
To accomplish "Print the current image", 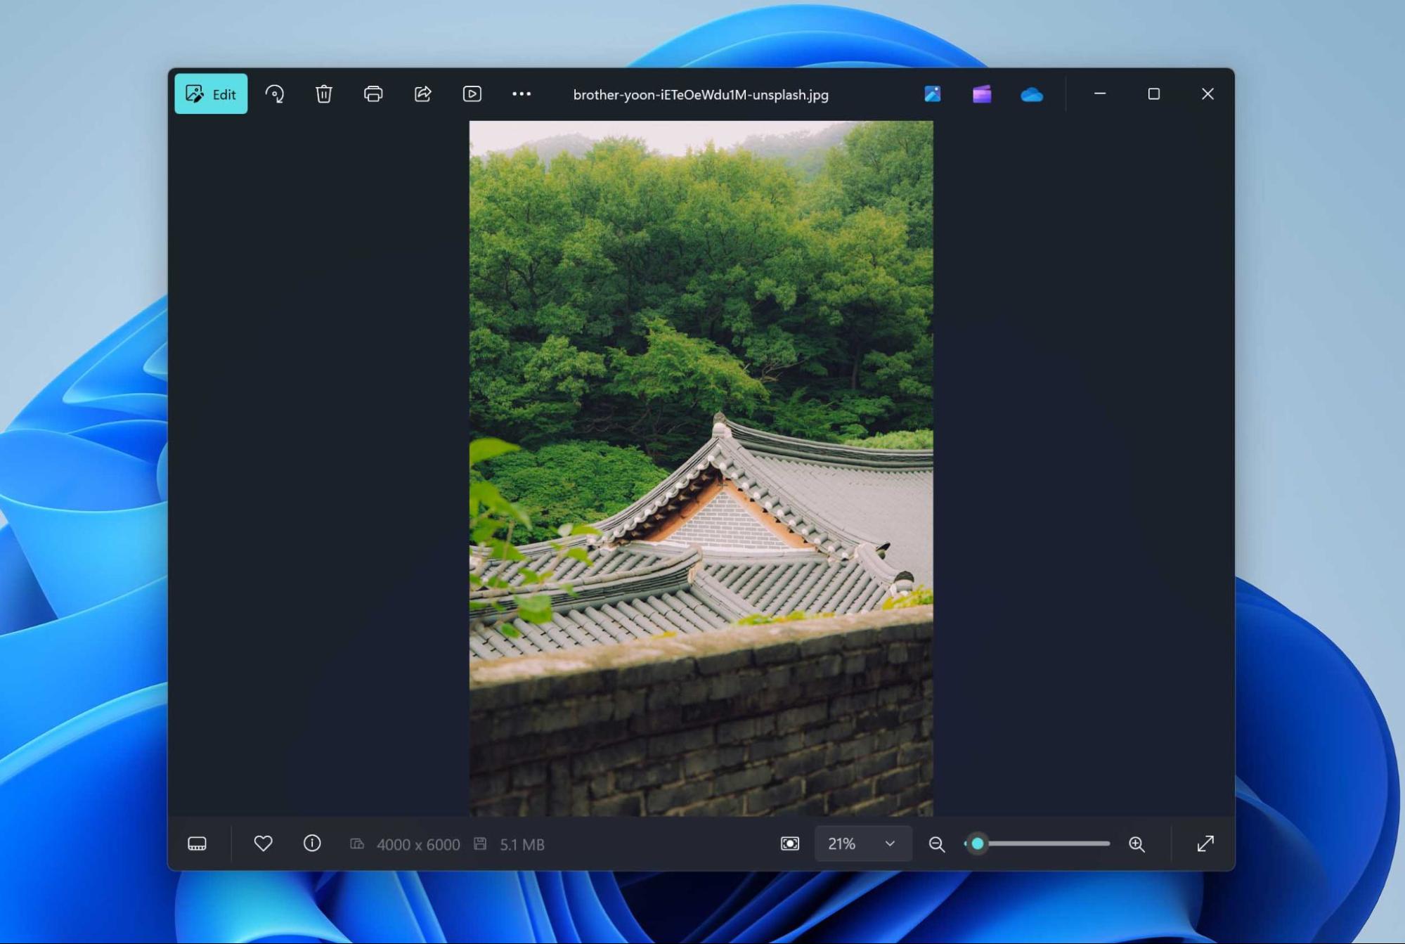I will click(373, 93).
